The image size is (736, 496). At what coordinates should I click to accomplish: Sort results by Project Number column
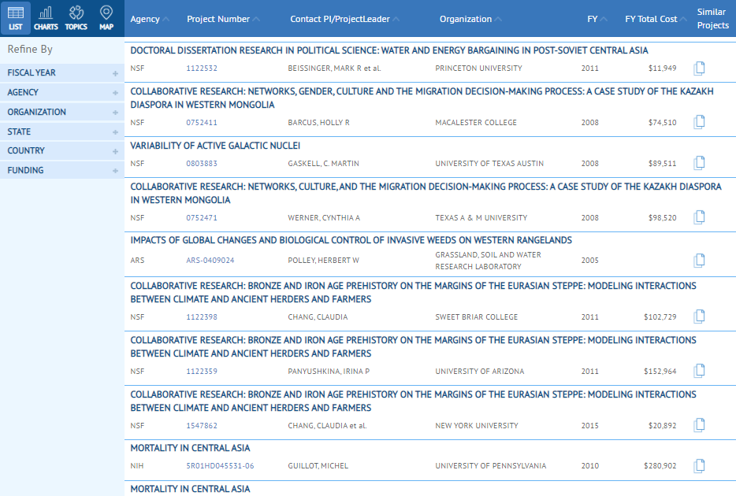pyautogui.click(x=223, y=19)
